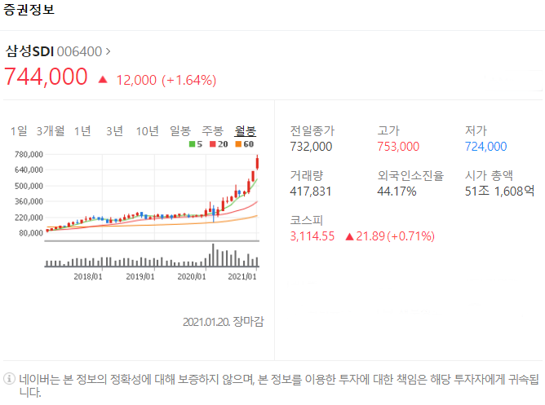
Task: Click the 시가 총액 value 51조 1,608억
Action: click(499, 191)
